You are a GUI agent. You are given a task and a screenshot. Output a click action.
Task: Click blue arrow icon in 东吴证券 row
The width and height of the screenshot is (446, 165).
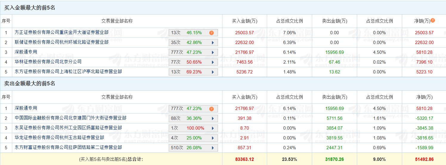coord(213,128)
